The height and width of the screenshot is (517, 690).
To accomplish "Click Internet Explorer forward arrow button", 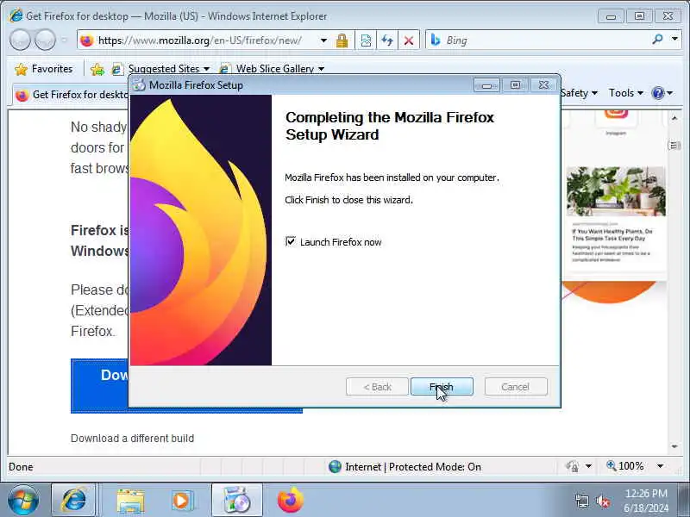I will [x=45, y=40].
